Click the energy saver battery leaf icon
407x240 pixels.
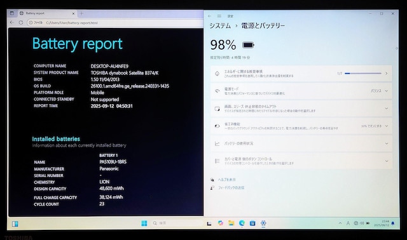tap(217, 126)
